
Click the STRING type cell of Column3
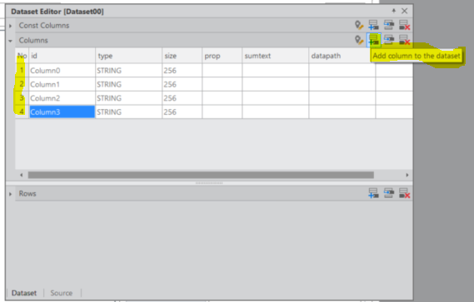coord(129,112)
